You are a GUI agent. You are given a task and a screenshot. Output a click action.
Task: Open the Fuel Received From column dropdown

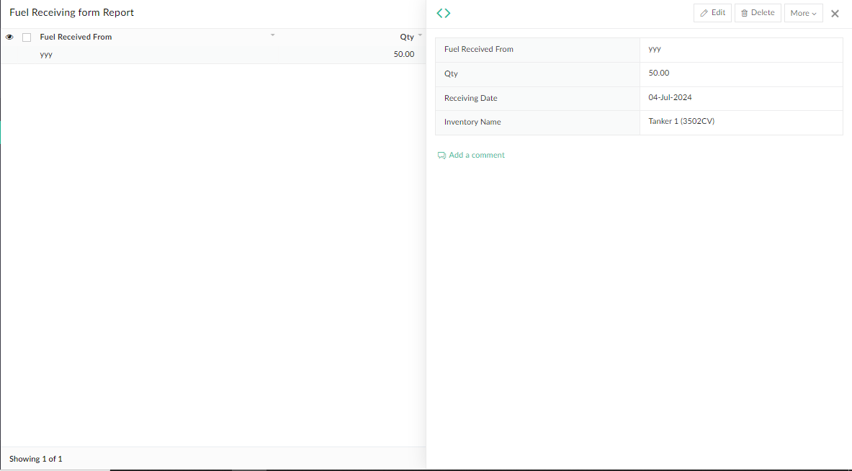(272, 34)
